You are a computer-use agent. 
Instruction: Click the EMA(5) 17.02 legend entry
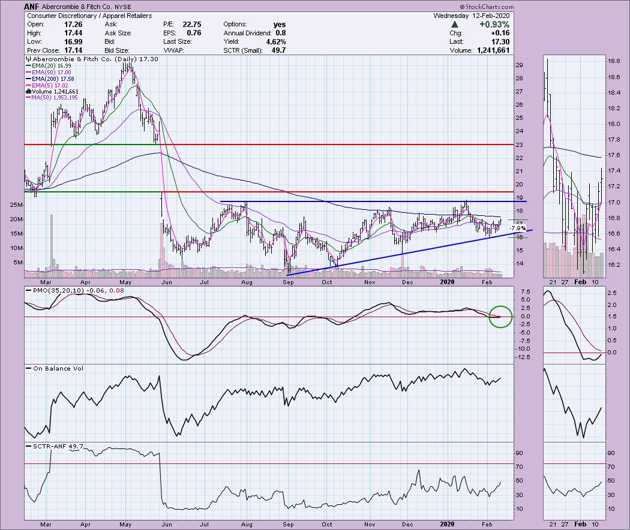tap(47, 85)
